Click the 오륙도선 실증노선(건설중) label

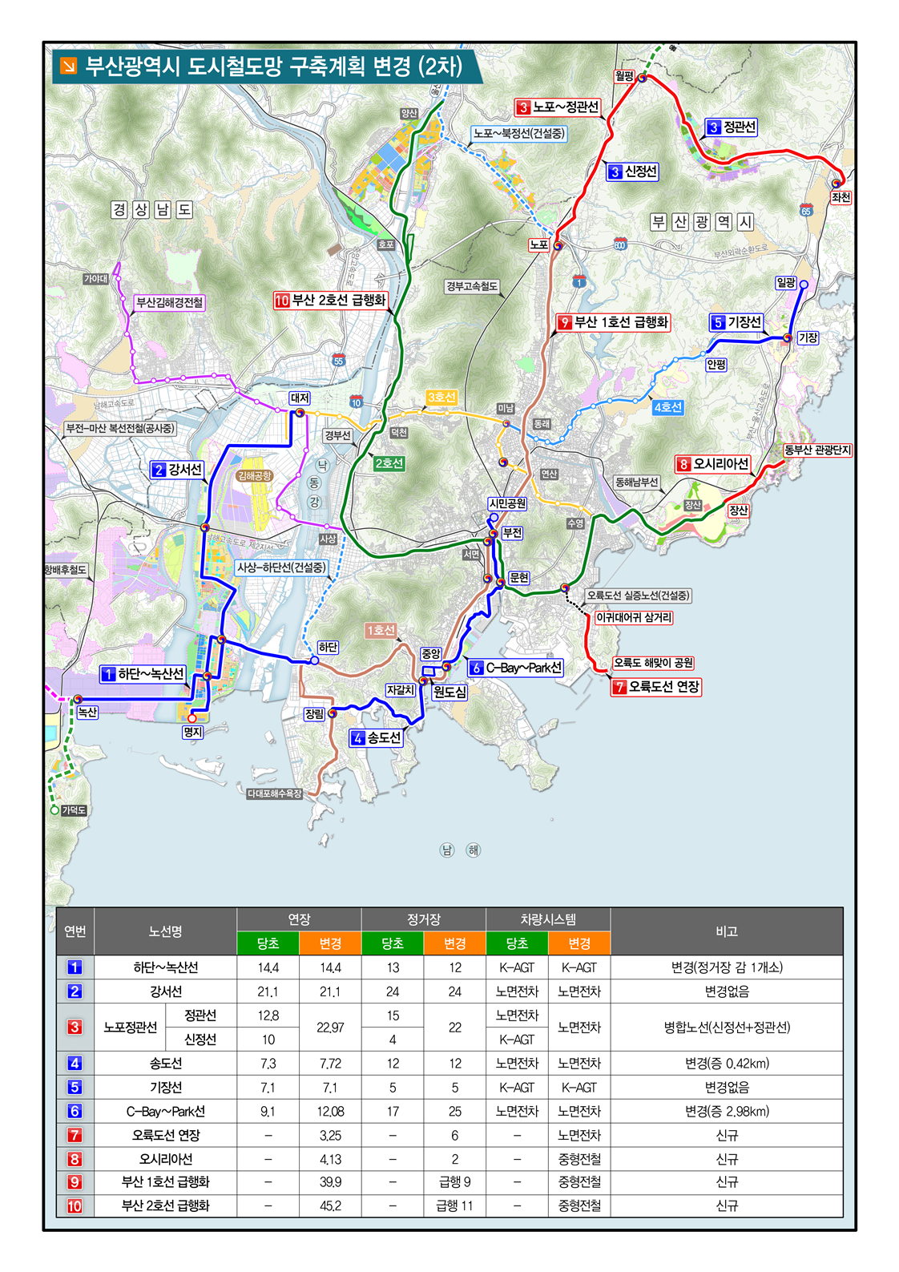click(638, 596)
